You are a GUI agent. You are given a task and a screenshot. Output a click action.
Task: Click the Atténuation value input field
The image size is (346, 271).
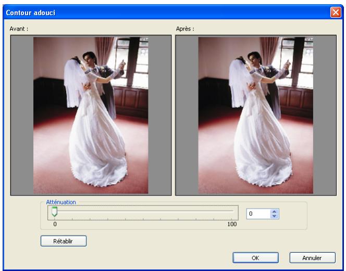point(258,214)
